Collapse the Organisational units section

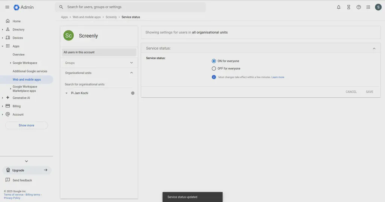pyautogui.click(x=131, y=73)
